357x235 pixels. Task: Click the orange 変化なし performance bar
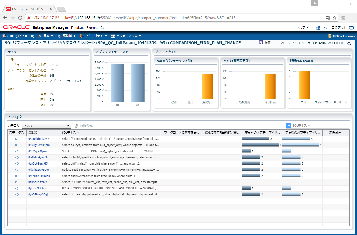(x=208, y=86)
